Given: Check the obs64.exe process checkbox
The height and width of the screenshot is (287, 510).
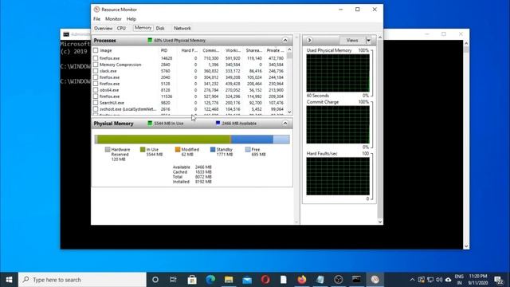Looking at the screenshot, I should click(96, 90).
